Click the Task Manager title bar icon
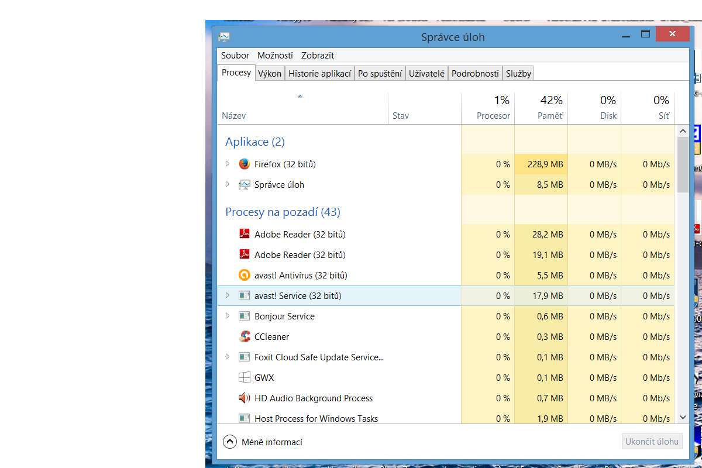 tap(224, 37)
